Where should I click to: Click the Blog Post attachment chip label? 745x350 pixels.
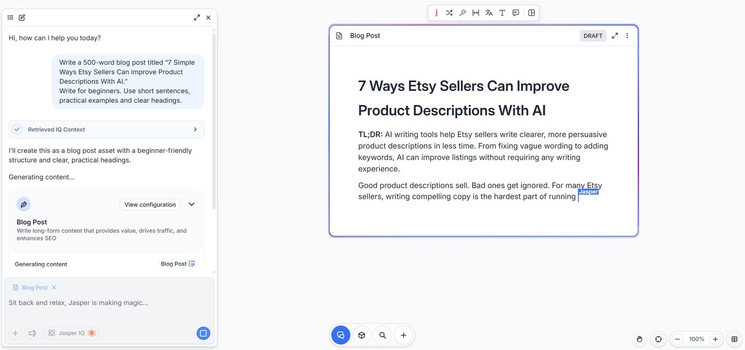click(34, 288)
